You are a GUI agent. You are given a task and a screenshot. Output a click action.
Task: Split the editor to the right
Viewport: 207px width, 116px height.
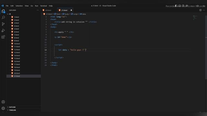pos(201,10)
